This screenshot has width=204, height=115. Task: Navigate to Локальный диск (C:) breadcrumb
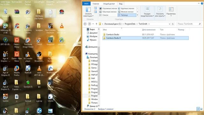click(113, 24)
